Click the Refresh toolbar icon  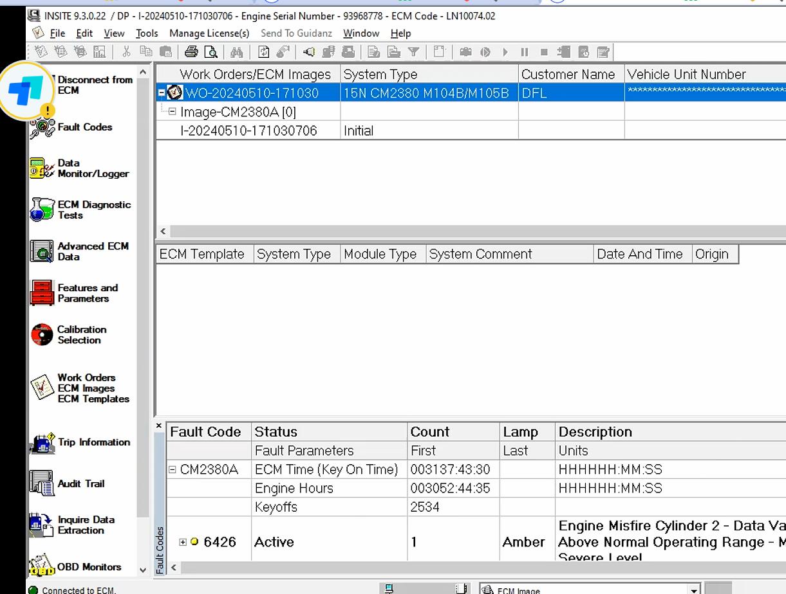point(263,52)
